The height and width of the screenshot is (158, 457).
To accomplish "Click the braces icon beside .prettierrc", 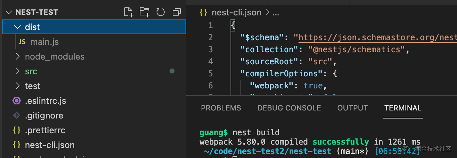I will click(x=16, y=130).
